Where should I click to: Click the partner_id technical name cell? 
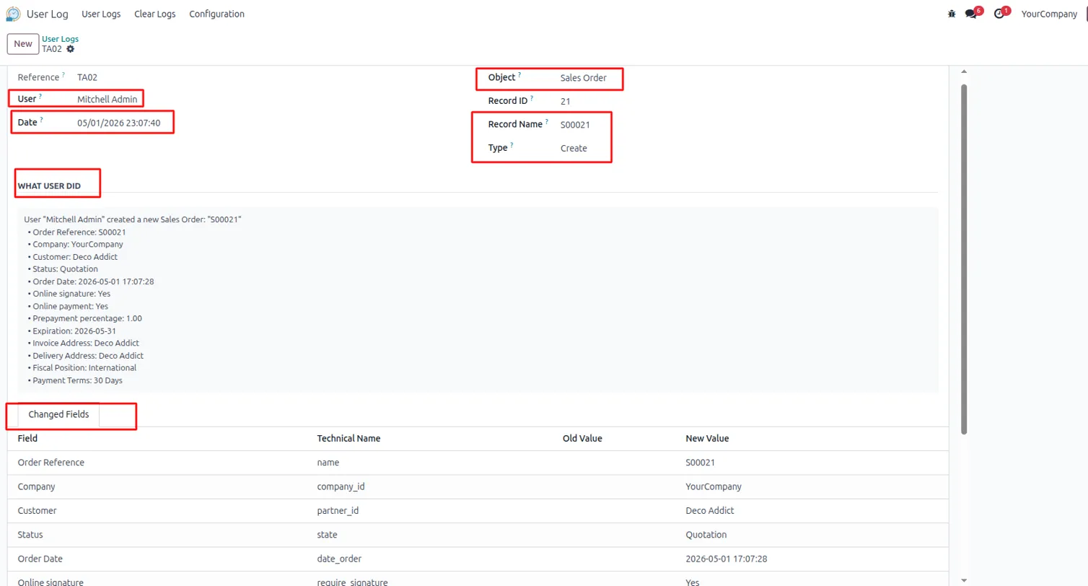point(338,511)
